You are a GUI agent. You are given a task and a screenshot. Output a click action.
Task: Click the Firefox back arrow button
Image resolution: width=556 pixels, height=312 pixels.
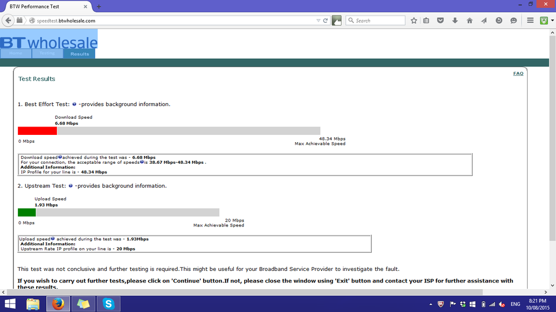(8, 21)
